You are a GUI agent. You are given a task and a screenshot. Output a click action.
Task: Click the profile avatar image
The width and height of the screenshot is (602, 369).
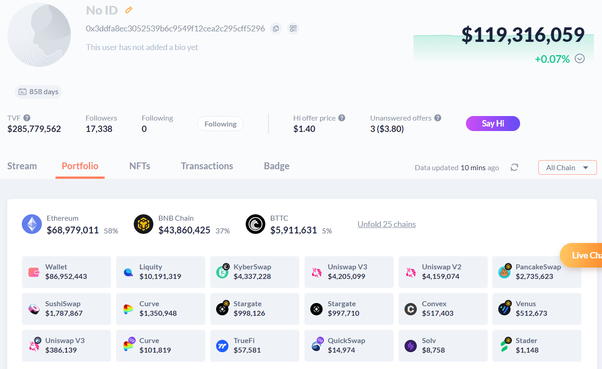[x=39, y=35]
